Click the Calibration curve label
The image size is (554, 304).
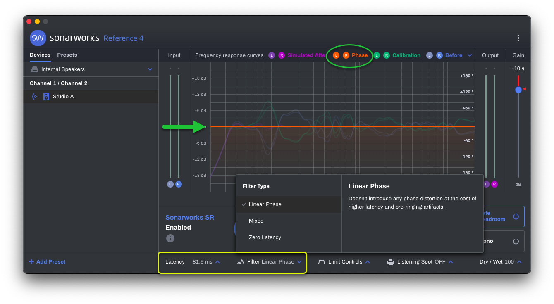tap(406, 55)
